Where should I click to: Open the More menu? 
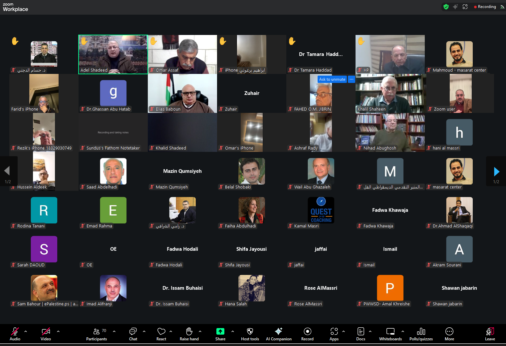coord(449,334)
